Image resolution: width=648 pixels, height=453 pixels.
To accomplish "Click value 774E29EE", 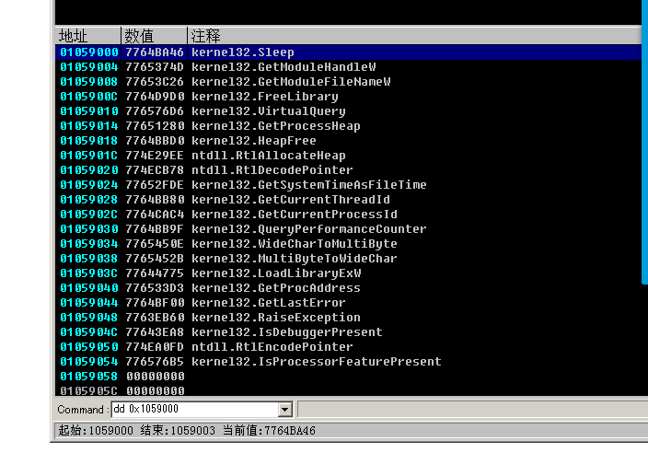I will (155, 156).
